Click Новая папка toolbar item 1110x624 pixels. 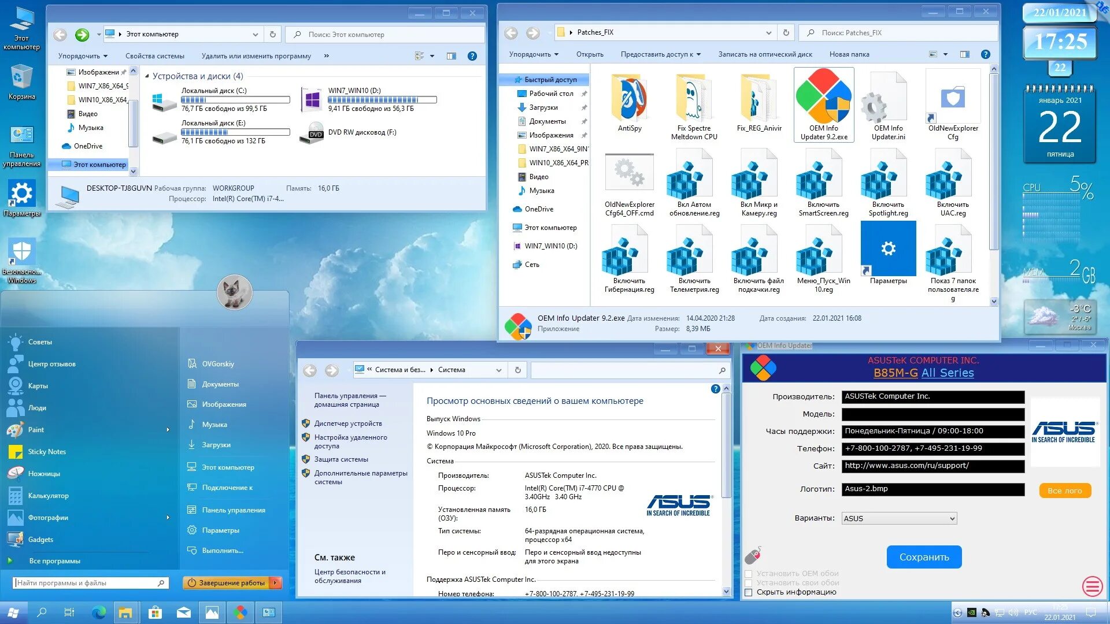pyautogui.click(x=849, y=54)
